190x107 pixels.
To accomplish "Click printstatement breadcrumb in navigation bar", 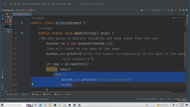I will click(22, 10).
